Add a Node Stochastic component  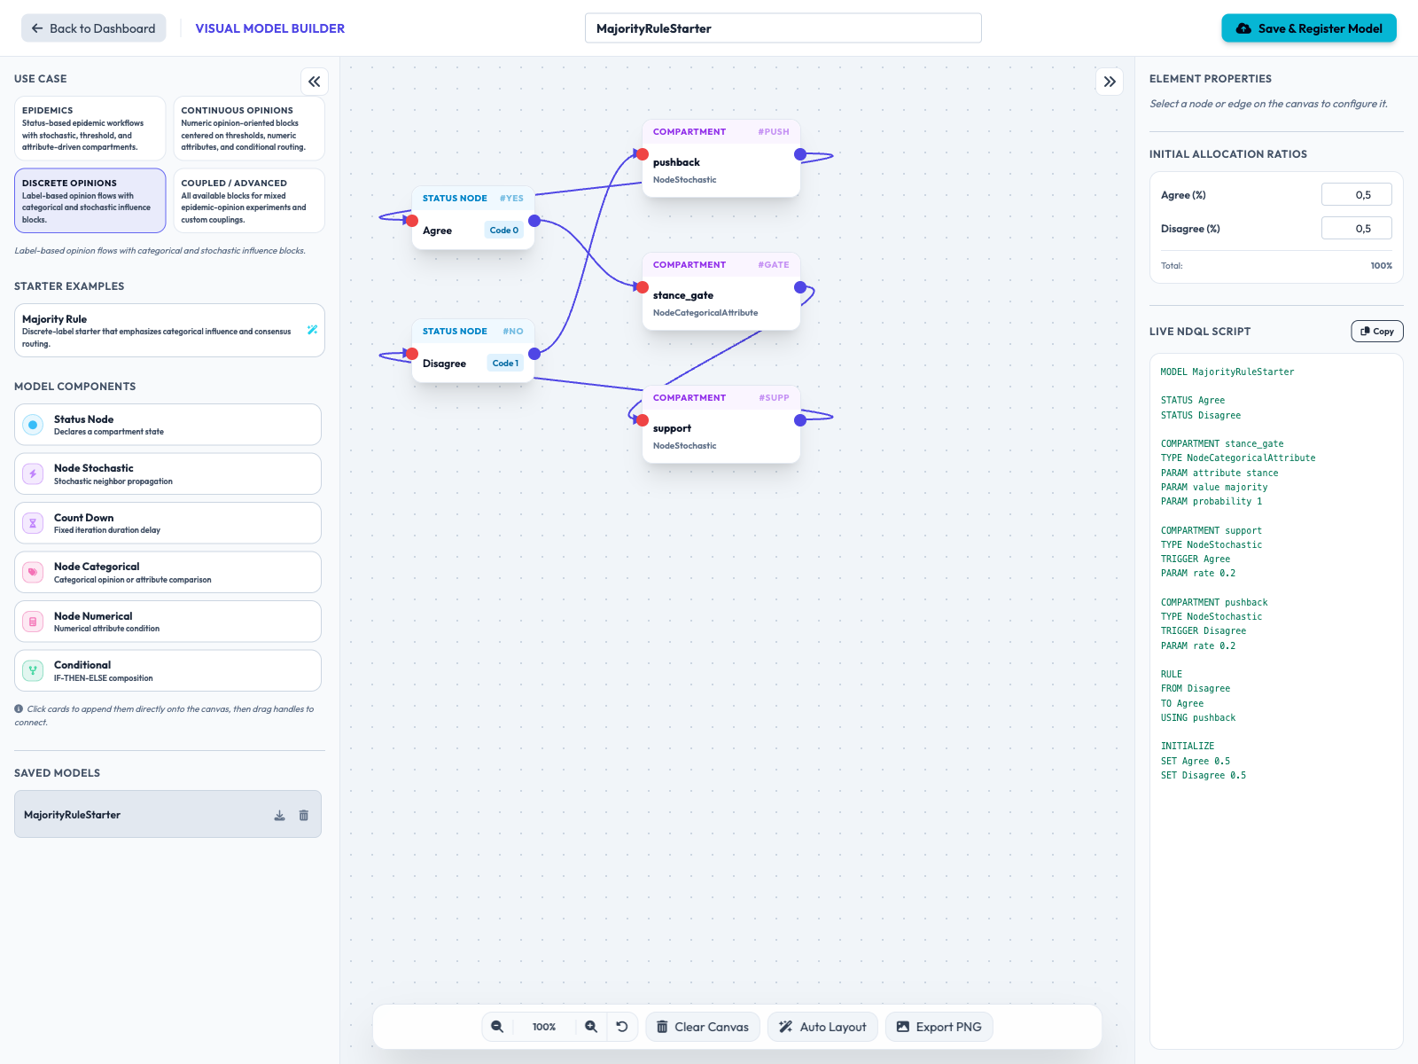168,474
